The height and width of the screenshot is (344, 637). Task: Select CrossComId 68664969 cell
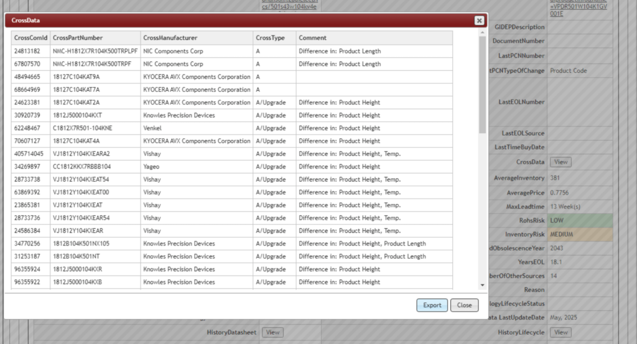click(30, 90)
